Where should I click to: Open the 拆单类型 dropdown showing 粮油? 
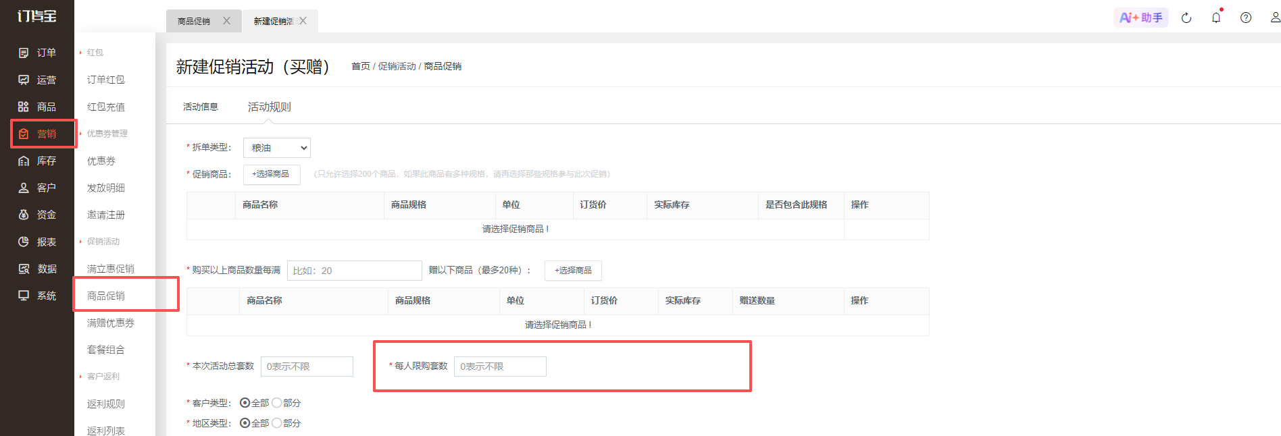coord(277,148)
